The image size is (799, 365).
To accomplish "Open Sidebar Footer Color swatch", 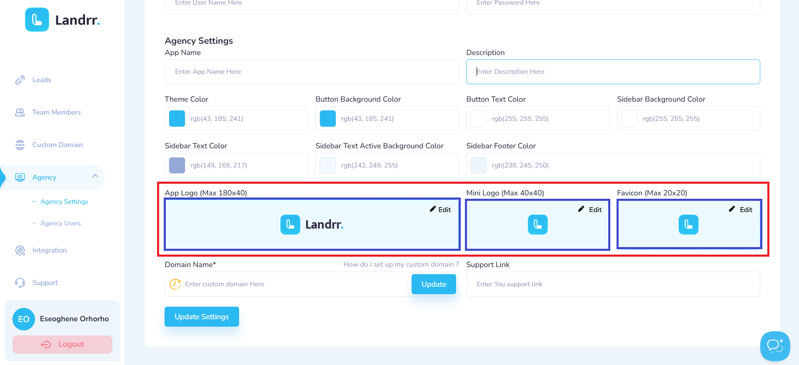I will click(x=479, y=165).
